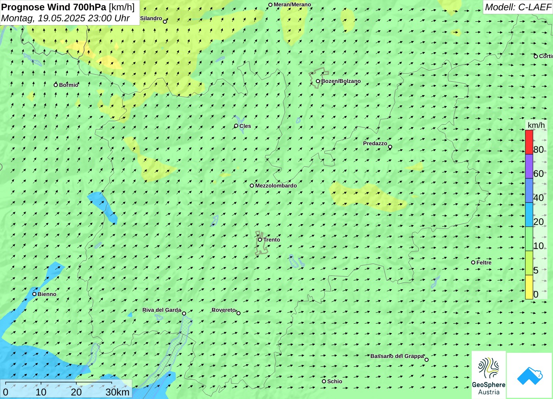Click the Cles location marker
This screenshot has width=553, height=399.
coord(236,126)
